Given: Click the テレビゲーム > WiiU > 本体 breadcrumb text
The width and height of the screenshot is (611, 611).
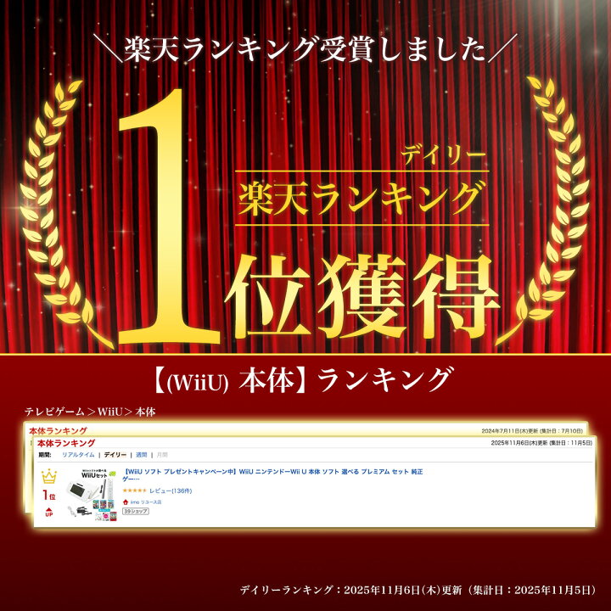Looking at the screenshot, I should tap(90, 412).
